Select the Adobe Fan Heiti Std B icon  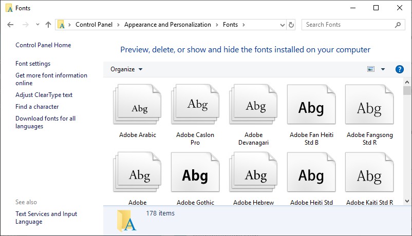pos(311,104)
